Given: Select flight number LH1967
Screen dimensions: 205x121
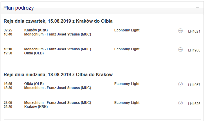Looking at the screenshot, I should 194,85.
